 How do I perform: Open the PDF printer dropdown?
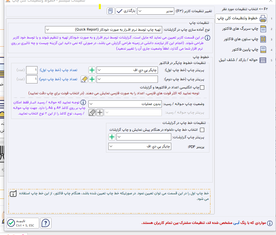point(140,146)
